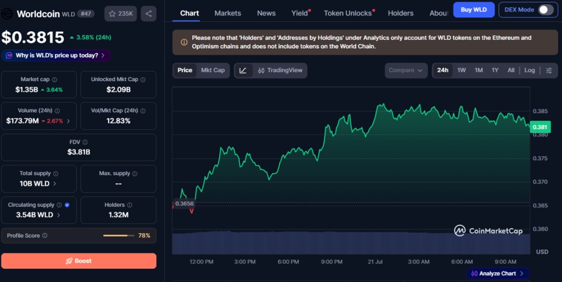Set chart range to 1W
The image size is (562, 282).
coord(462,71)
